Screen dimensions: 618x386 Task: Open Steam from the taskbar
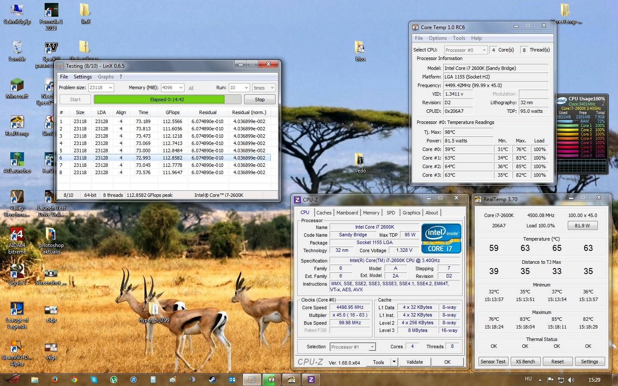click(x=212, y=380)
